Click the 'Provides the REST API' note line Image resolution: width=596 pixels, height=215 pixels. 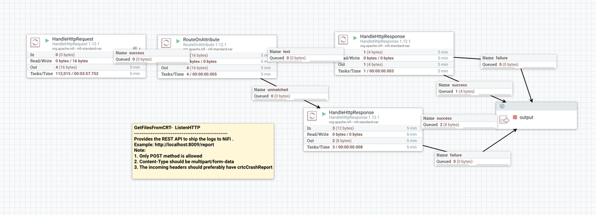(184, 139)
